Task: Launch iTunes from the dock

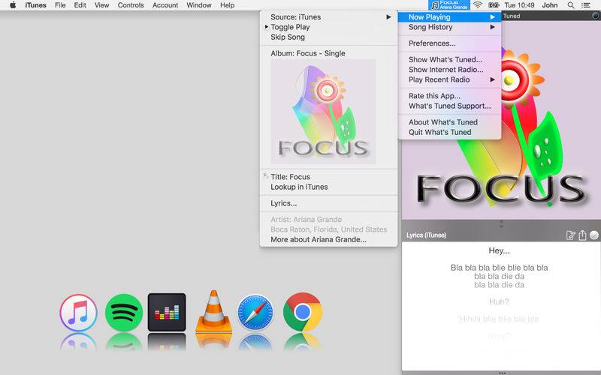Action: tap(78, 312)
